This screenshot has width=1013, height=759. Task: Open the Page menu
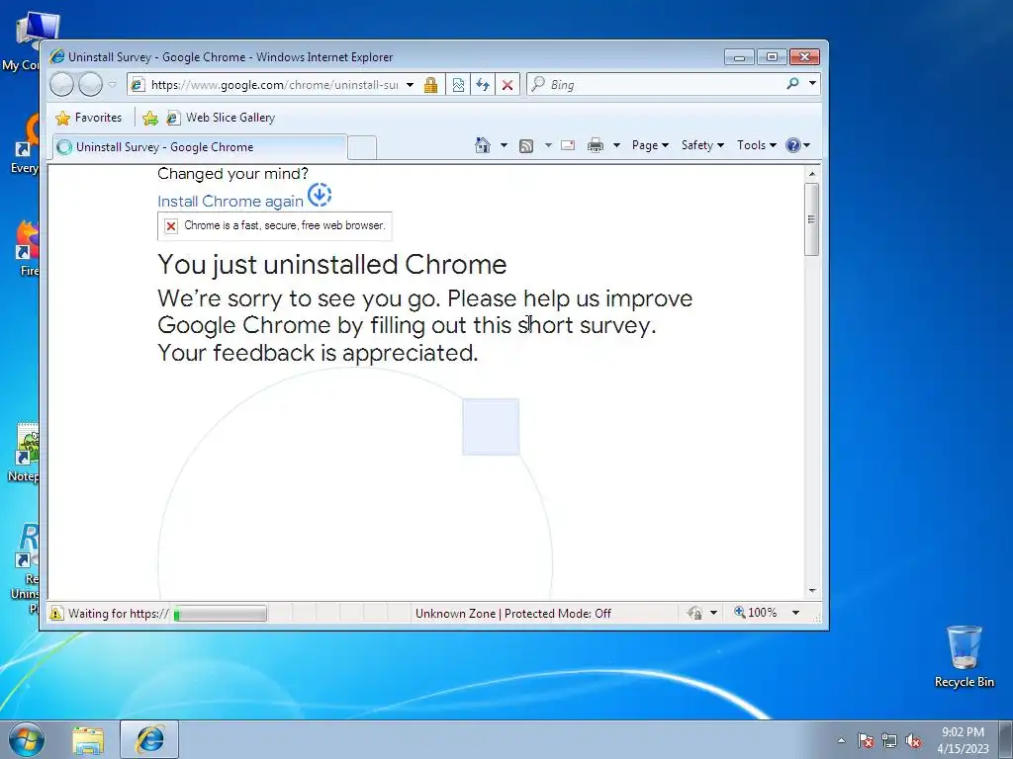650,145
